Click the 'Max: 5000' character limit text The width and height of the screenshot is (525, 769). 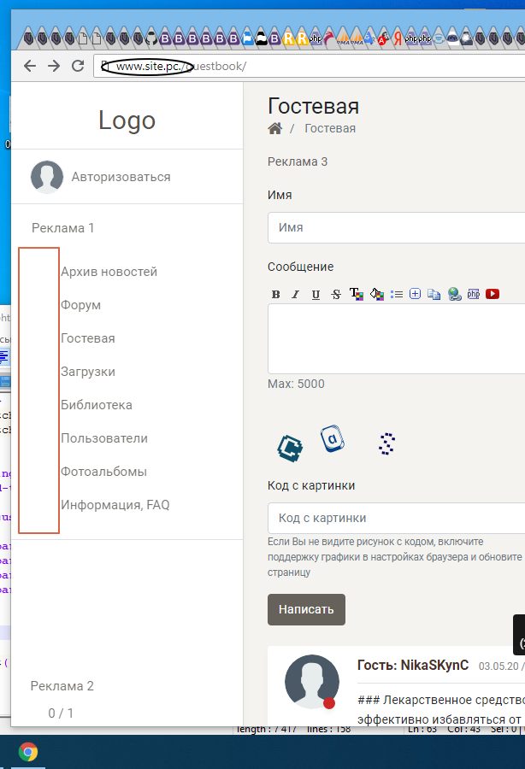click(x=296, y=384)
